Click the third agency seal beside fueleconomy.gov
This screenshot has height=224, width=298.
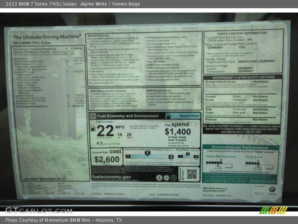click(173, 178)
